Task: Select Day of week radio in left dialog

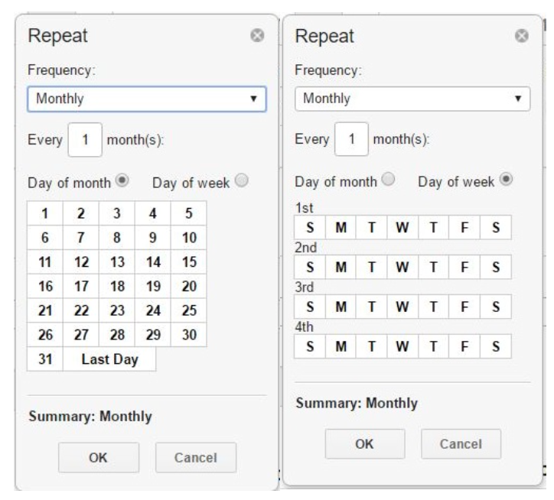Action: [243, 181]
